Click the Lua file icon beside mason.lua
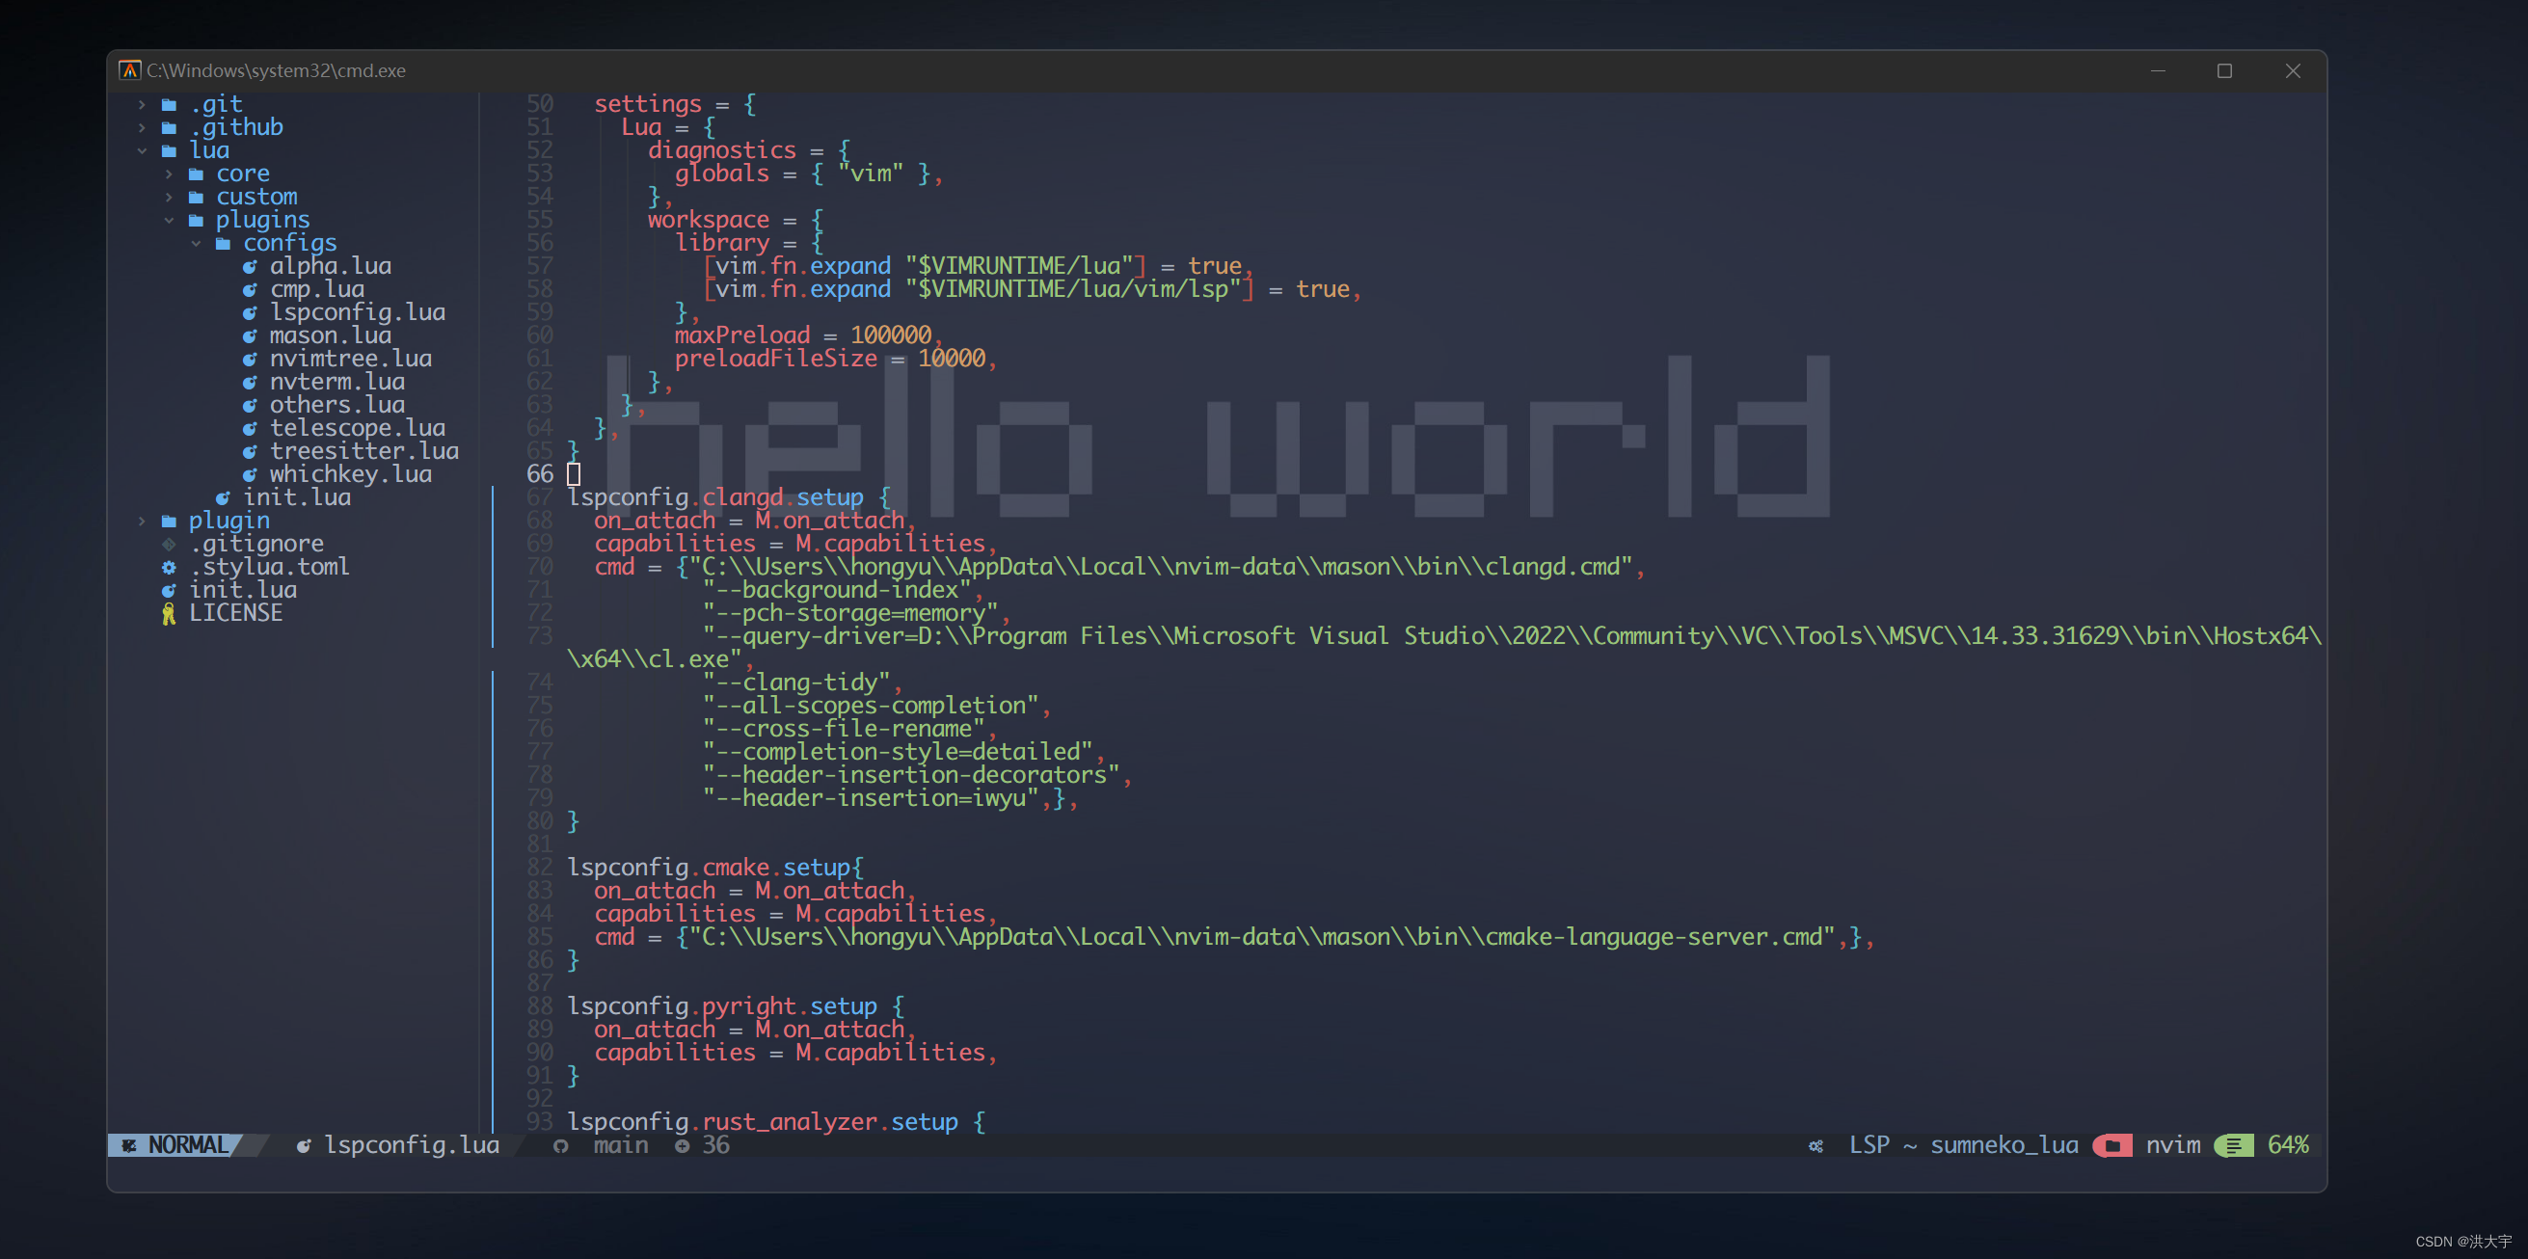The height and width of the screenshot is (1259, 2528). tap(252, 335)
